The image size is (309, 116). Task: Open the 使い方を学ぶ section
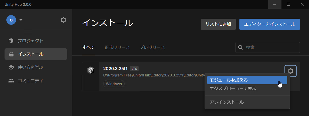coord(36,67)
